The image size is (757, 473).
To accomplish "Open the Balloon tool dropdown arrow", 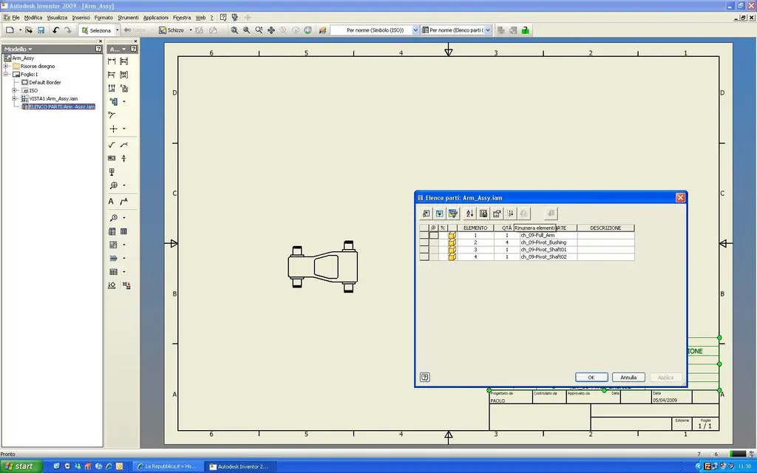I will 123,218.
